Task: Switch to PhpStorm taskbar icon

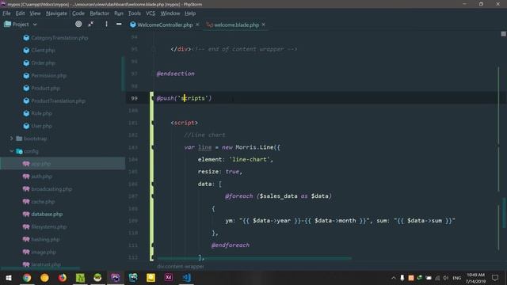Action: pyautogui.click(x=116, y=278)
